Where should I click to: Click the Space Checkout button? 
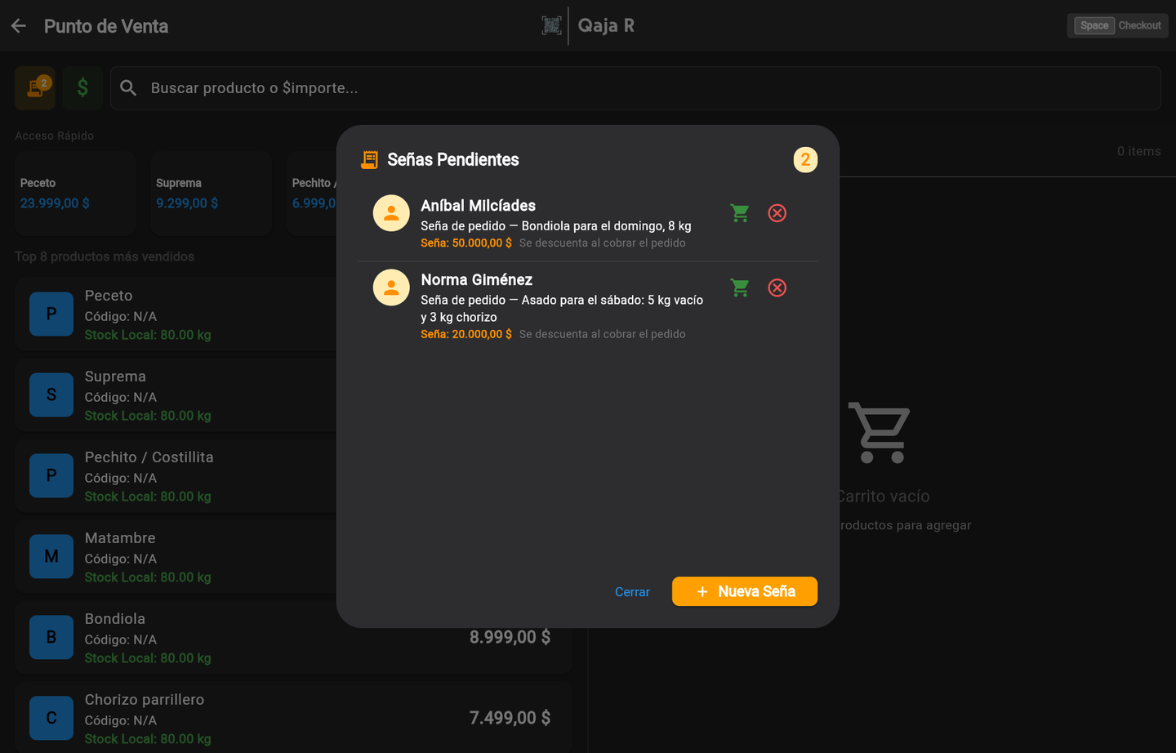[x=1117, y=25]
